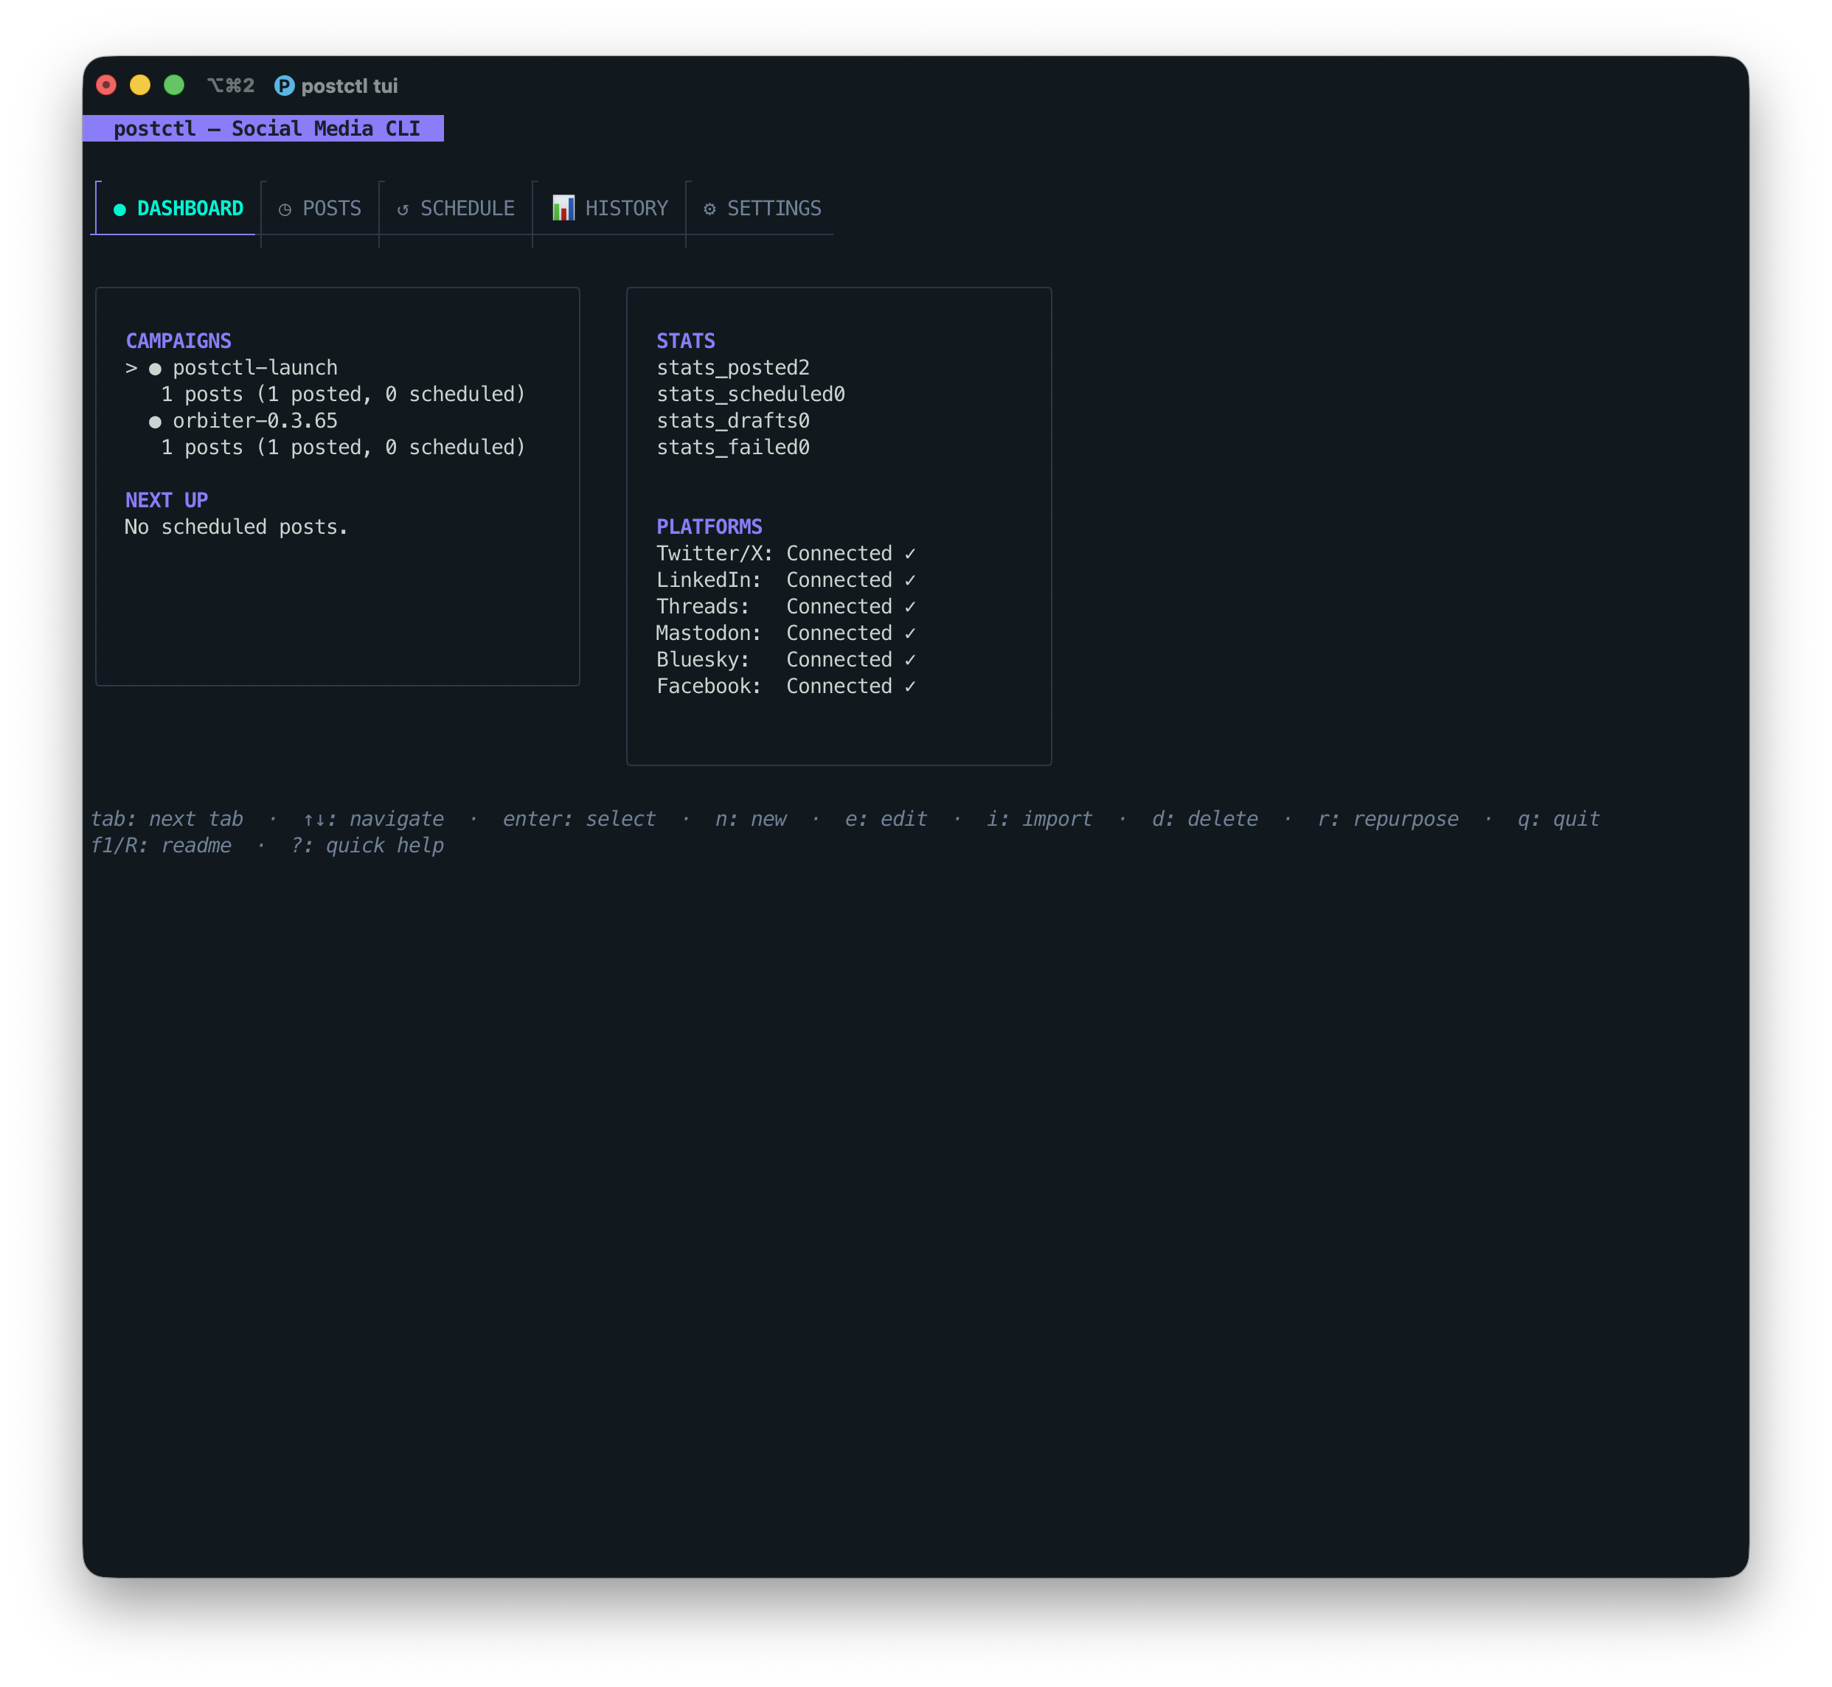Click the bullet dot beside postctl-launch

pyautogui.click(x=156, y=369)
